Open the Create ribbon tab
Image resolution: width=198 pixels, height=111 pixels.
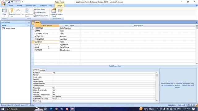(x=19, y=6)
